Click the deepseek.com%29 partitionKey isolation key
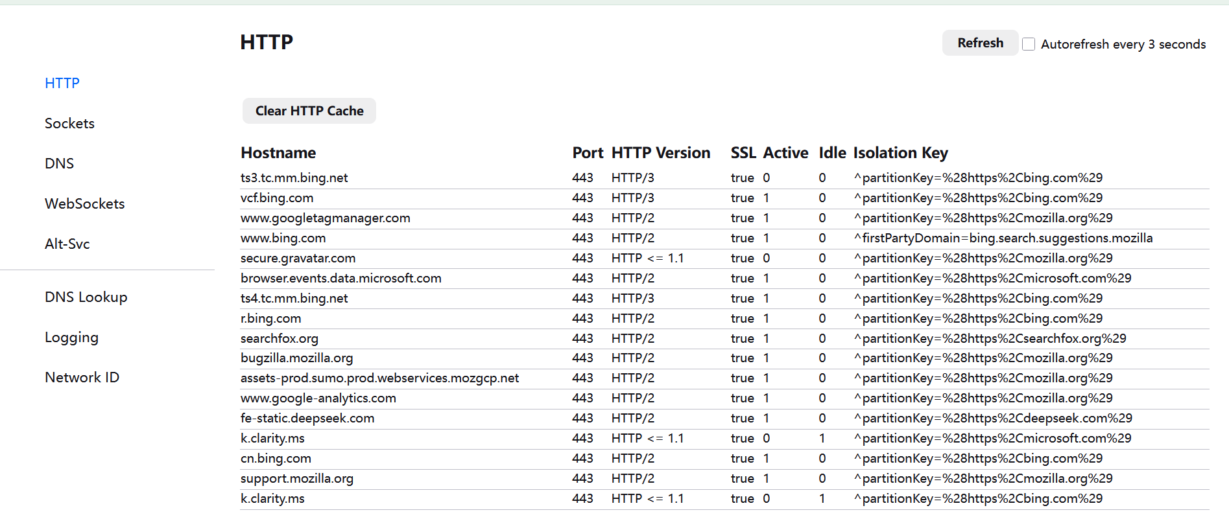The width and height of the screenshot is (1229, 519). coord(993,418)
